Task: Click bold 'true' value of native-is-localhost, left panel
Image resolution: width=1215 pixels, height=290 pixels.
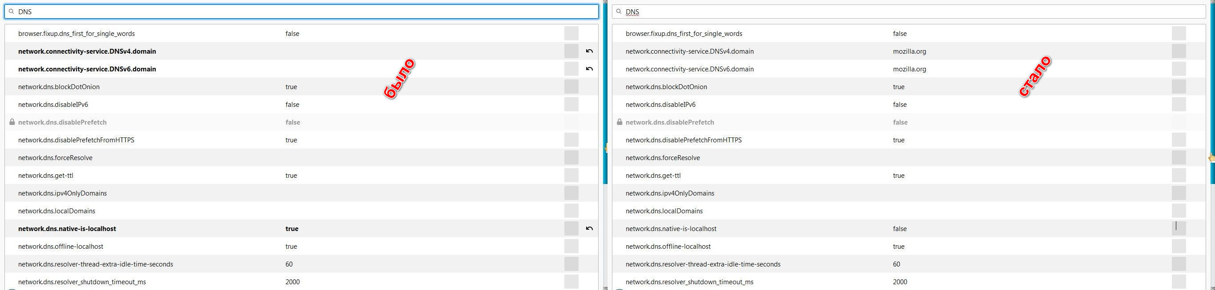Action: (x=292, y=229)
